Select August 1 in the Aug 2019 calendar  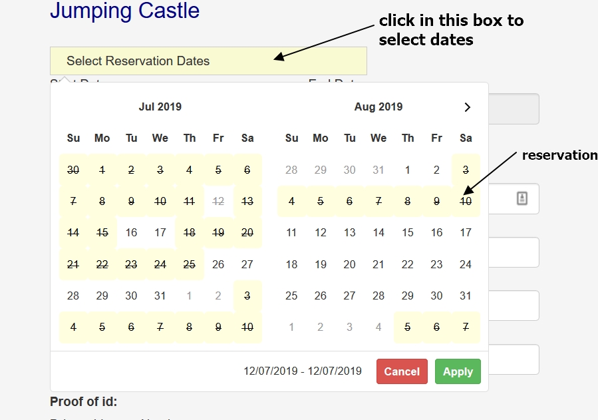408,170
